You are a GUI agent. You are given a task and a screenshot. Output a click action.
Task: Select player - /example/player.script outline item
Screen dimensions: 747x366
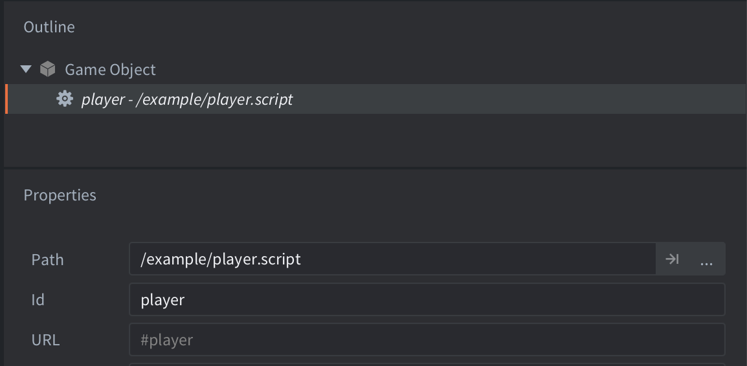375,99
